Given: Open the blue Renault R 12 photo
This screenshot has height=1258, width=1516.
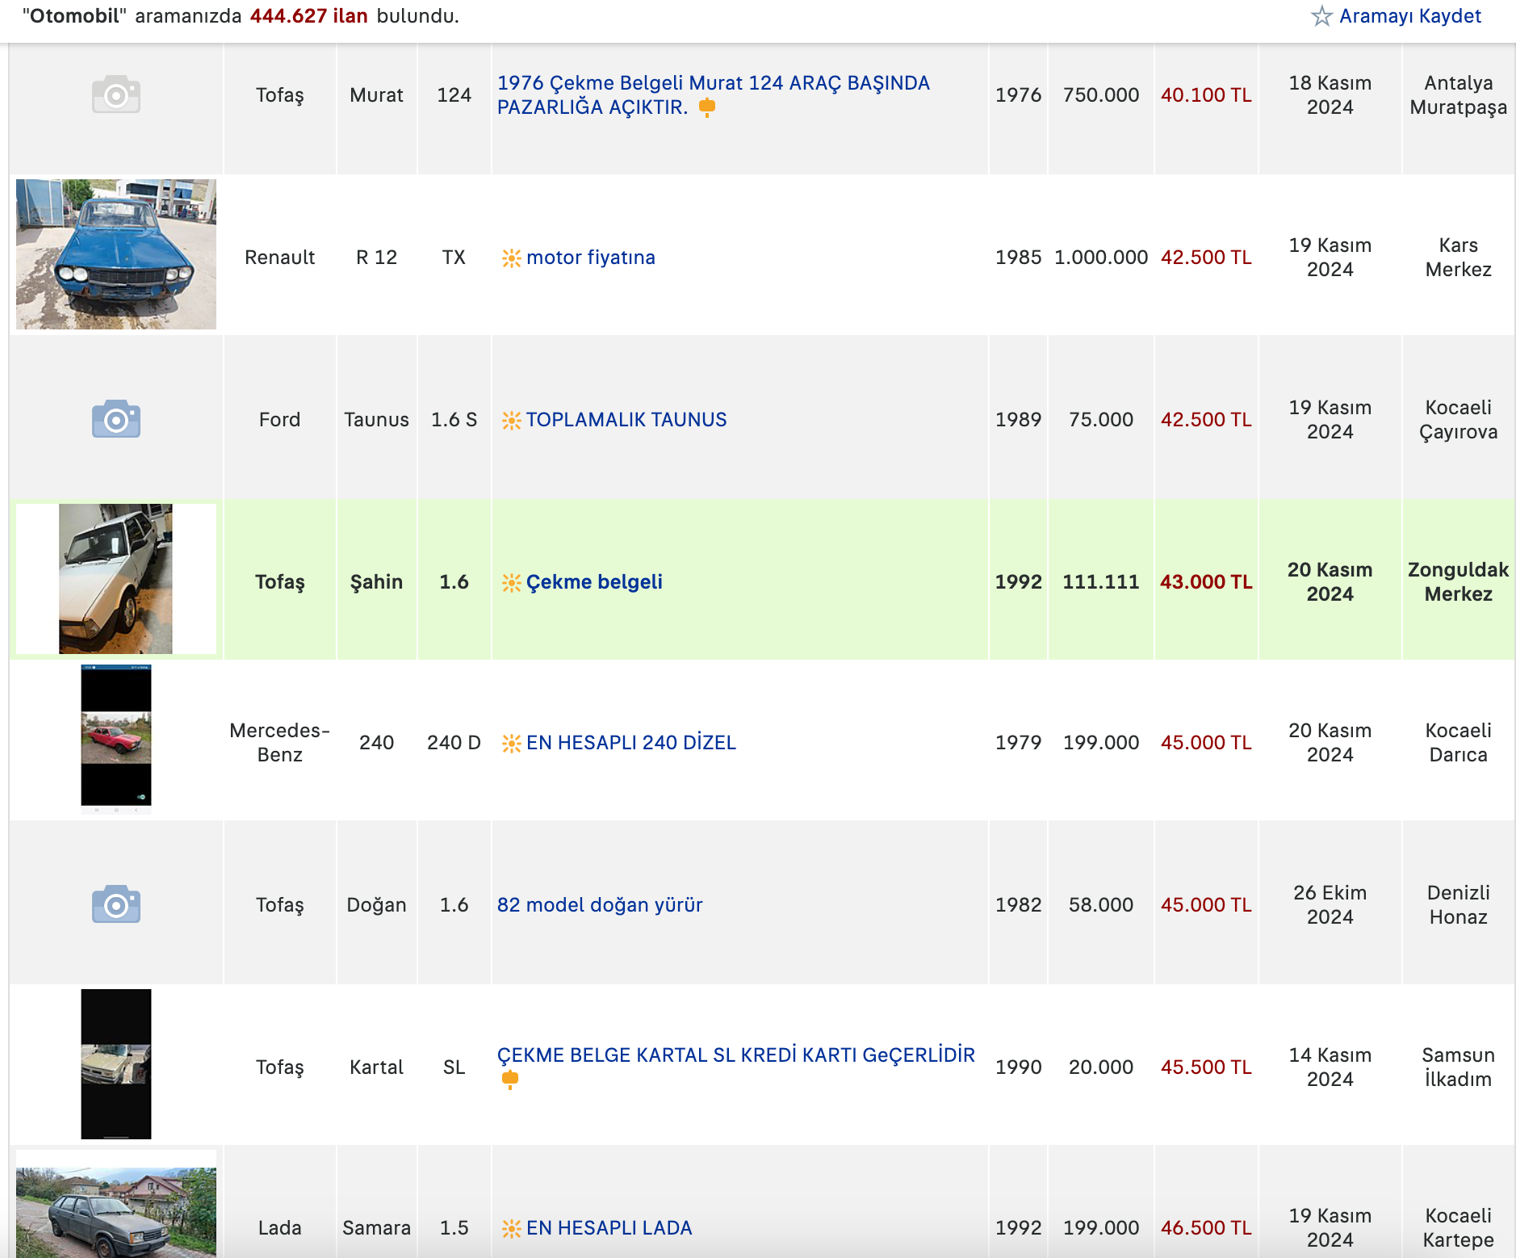Looking at the screenshot, I should 116,254.
